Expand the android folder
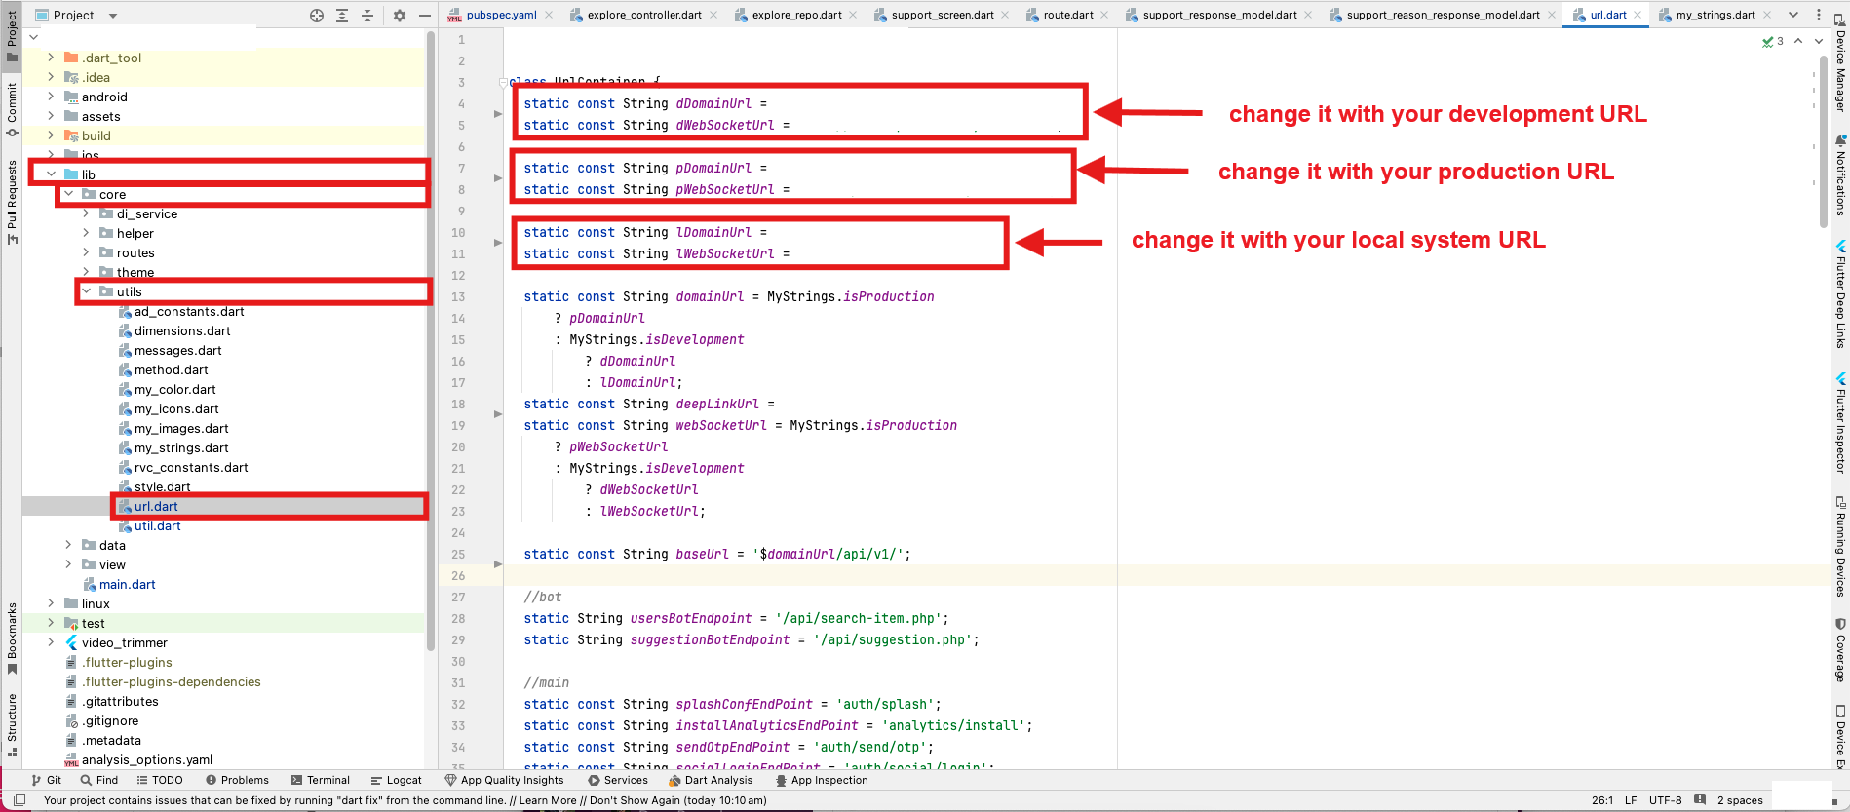Viewport: 1850px width, 812px height. click(x=51, y=97)
